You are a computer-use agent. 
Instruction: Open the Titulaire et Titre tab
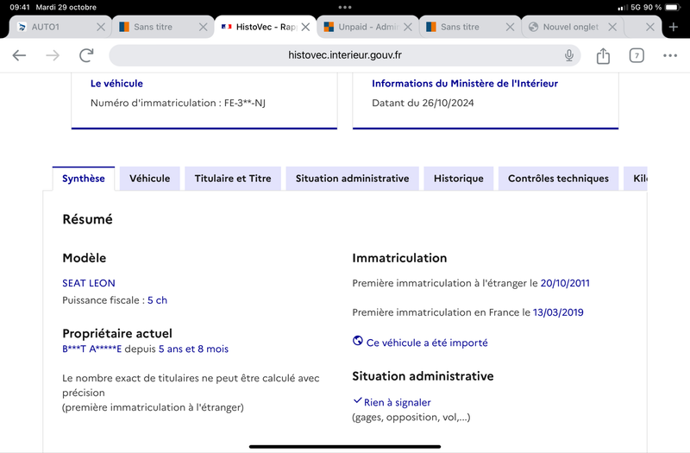(x=233, y=179)
